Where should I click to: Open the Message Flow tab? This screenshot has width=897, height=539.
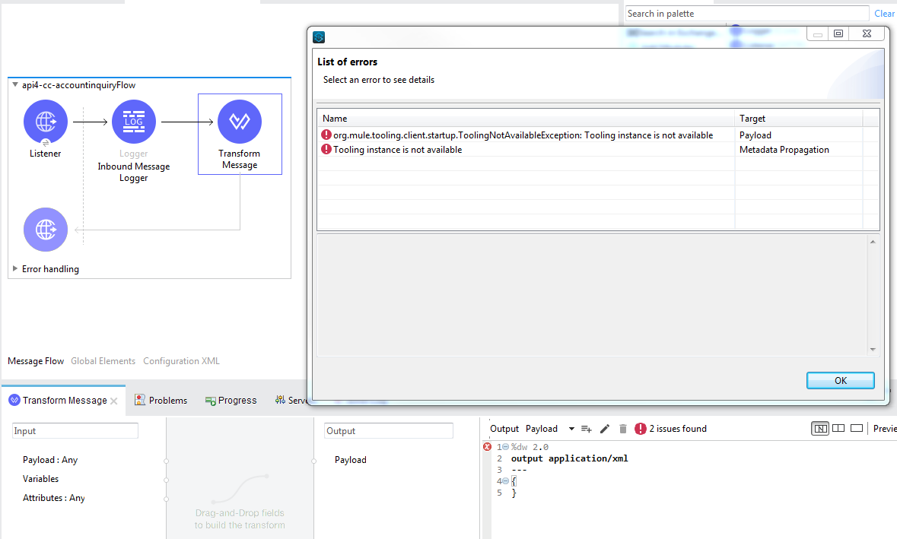36,360
